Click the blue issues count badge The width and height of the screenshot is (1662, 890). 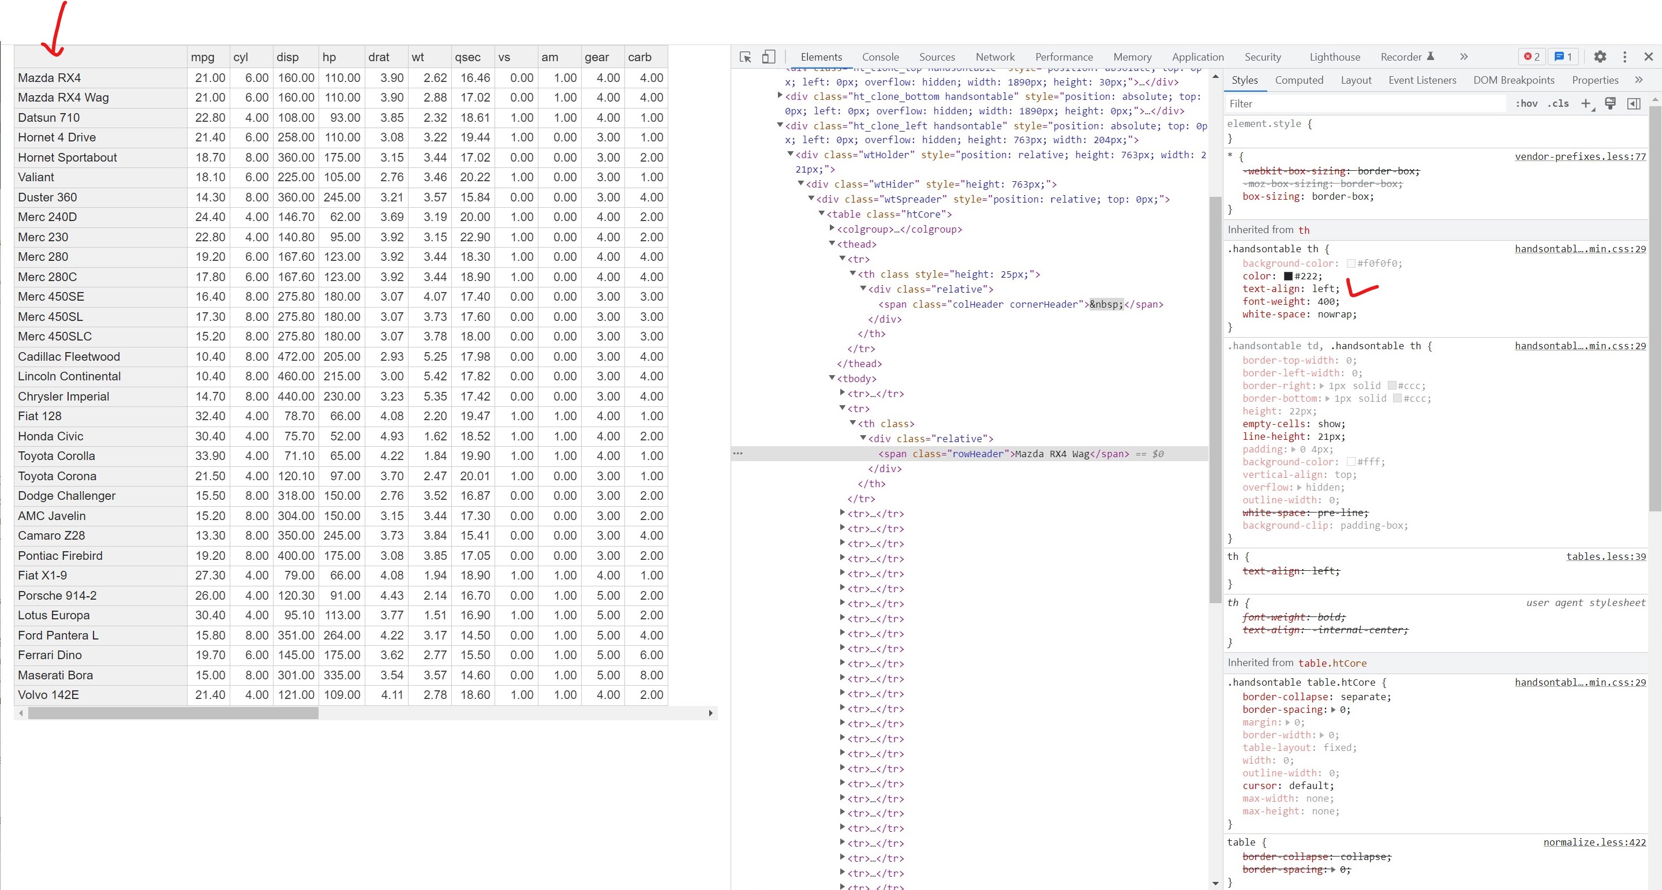pyautogui.click(x=1563, y=57)
